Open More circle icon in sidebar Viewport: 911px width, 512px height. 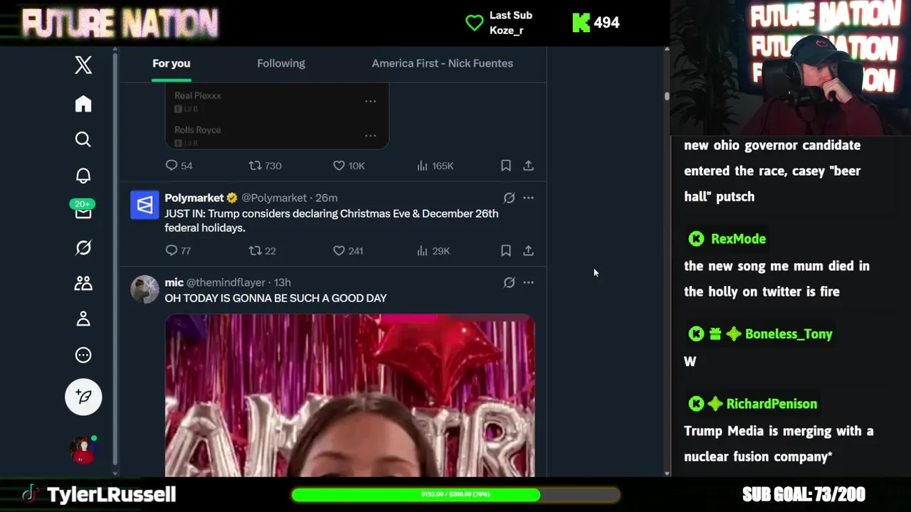click(83, 355)
